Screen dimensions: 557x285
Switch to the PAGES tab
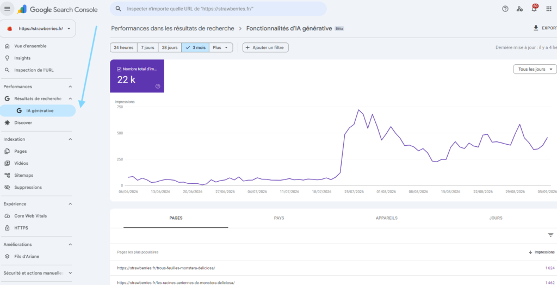point(176,218)
